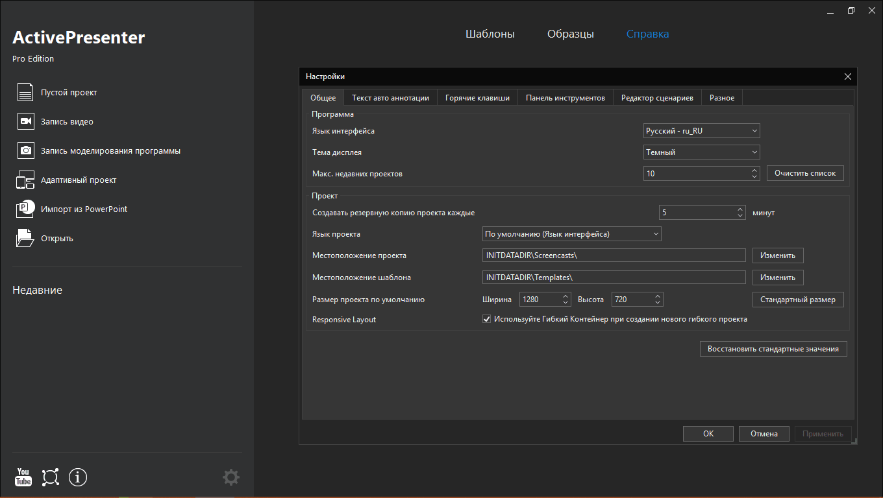883x498 pixels.
Task: Click the Open folder icon
Action: tap(25, 238)
